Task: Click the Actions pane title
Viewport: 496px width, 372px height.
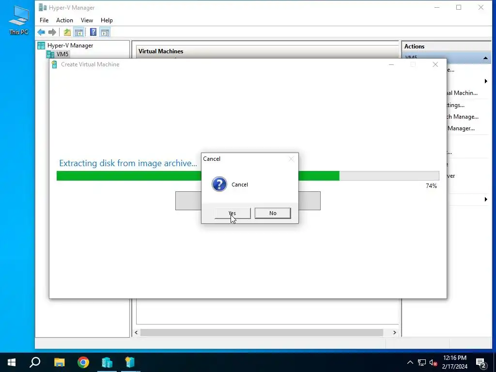Action: [415, 46]
